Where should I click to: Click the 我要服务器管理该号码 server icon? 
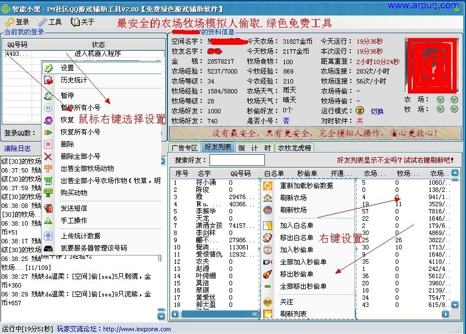48,248
